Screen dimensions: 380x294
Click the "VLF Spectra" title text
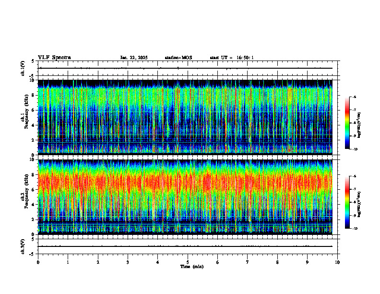(x=54, y=58)
